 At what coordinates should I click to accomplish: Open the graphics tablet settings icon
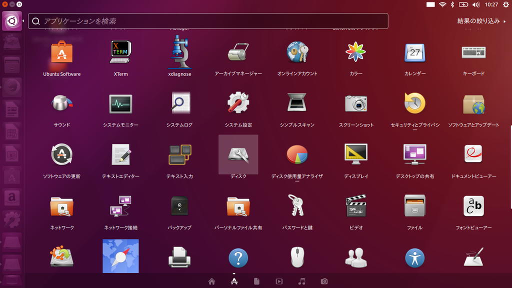point(473,256)
